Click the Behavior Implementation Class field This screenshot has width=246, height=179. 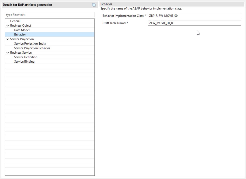coord(194,16)
